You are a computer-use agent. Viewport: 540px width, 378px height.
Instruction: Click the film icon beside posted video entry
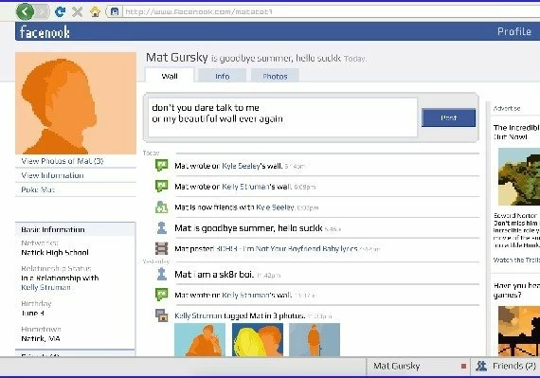coord(161,248)
